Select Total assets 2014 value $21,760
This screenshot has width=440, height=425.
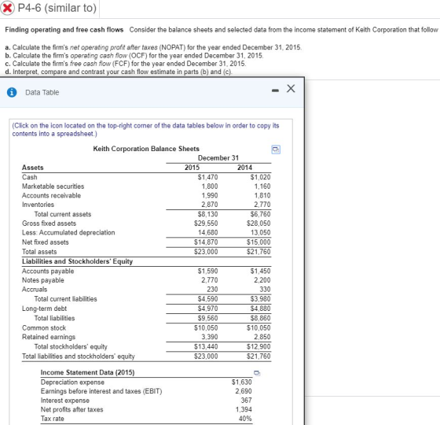tap(258, 252)
